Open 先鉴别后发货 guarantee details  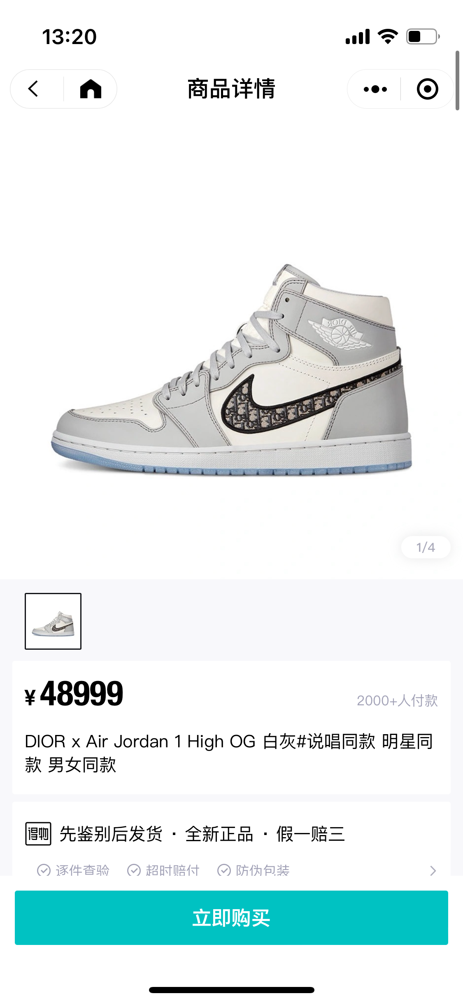point(111,834)
